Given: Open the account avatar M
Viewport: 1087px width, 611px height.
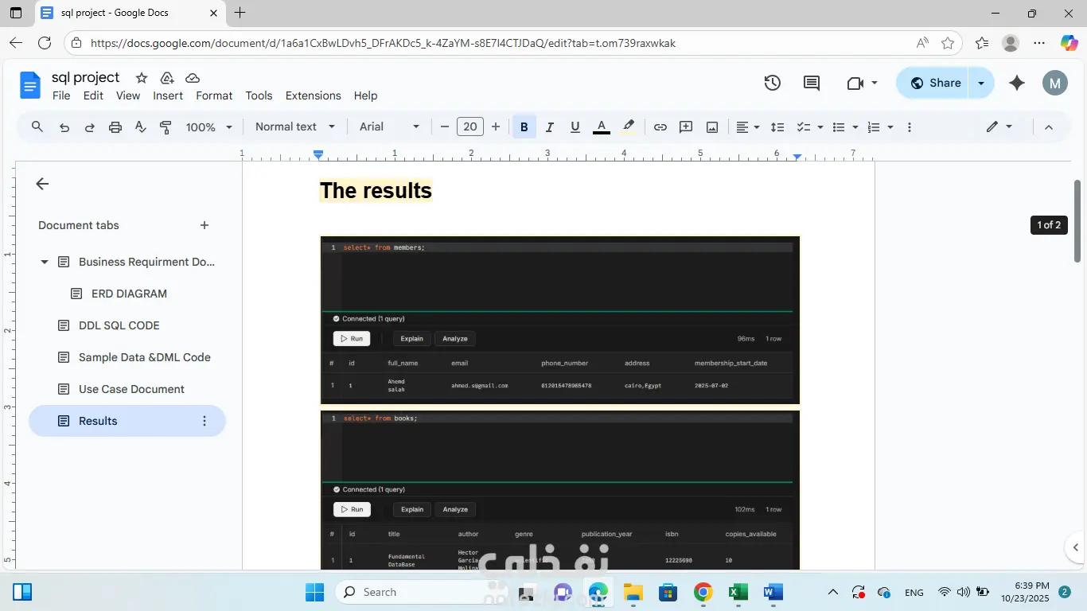Looking at the screenshot, I should click(x=1055, y=83).
